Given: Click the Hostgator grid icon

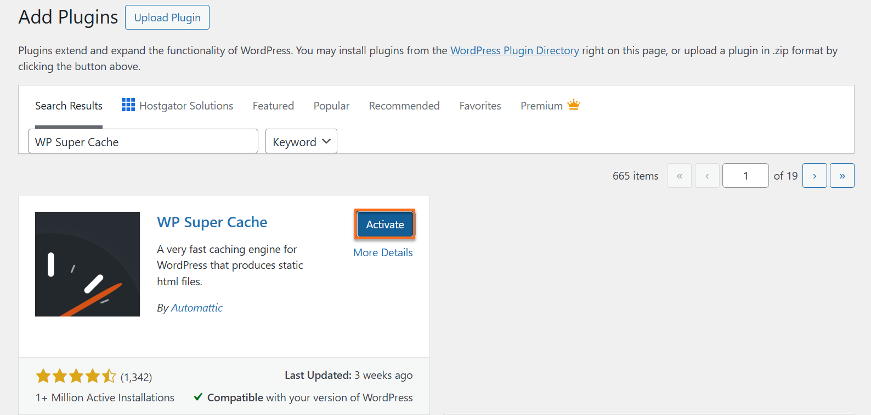Looking at the screenshot, I should (128, 105).
